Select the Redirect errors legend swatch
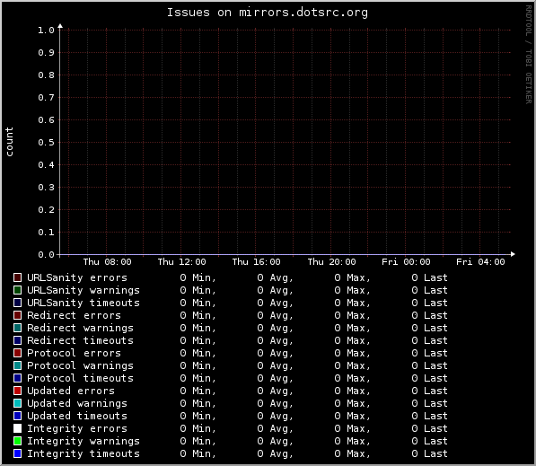Screen dimensions: 536x466 [17, 315]
